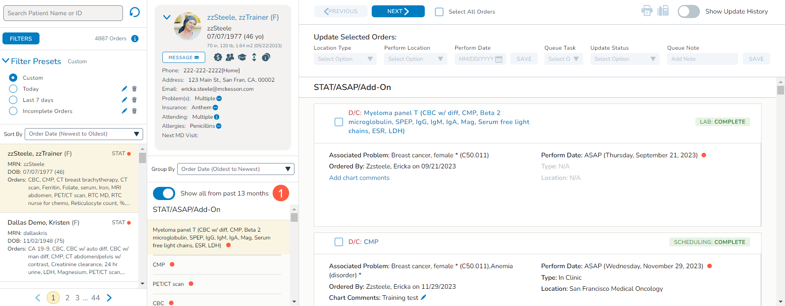The image size is (785, 306).
Task: Delete the Incomplete Orders preset
Action: [x=134, y=111]
